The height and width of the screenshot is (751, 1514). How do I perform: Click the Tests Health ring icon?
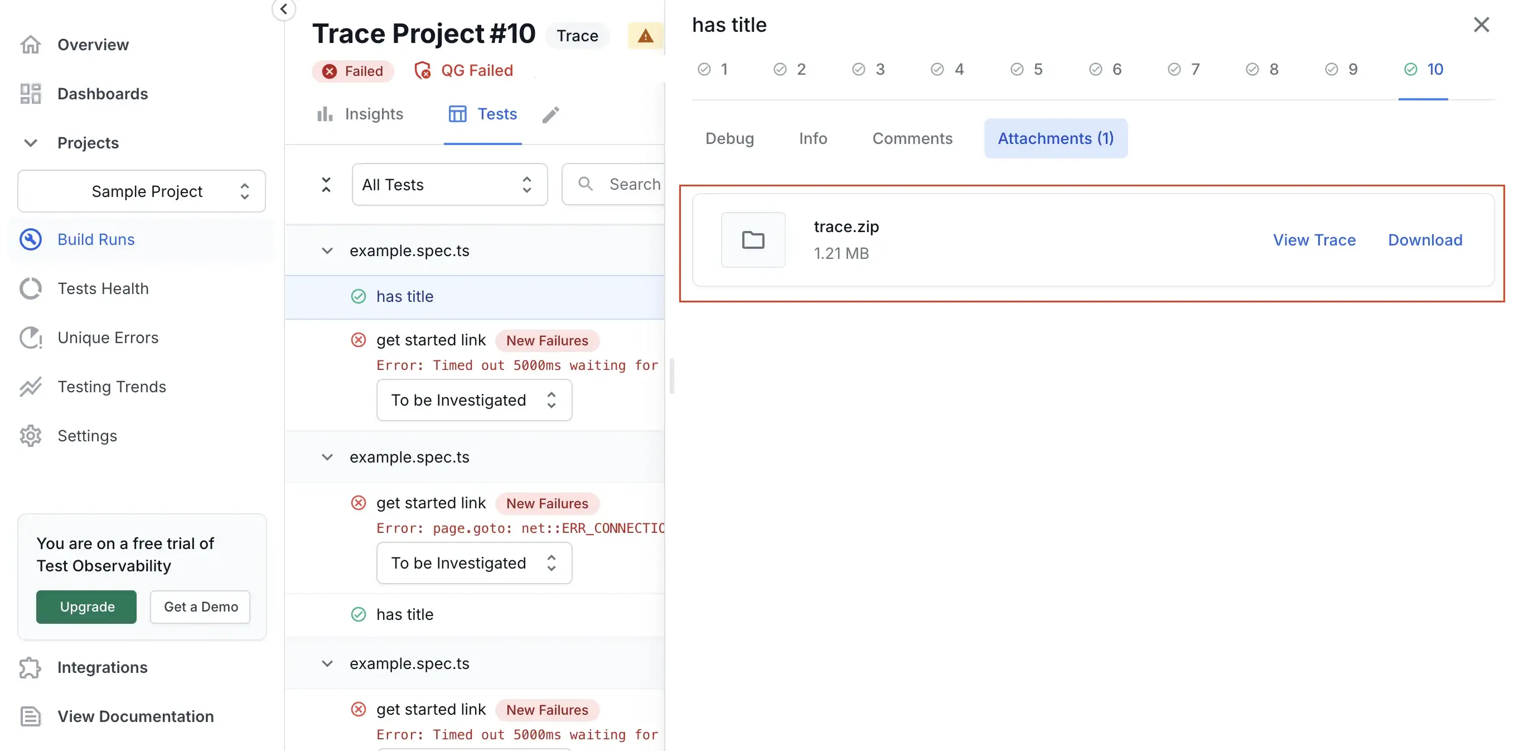pyautogui.click(x=31, y=289)
